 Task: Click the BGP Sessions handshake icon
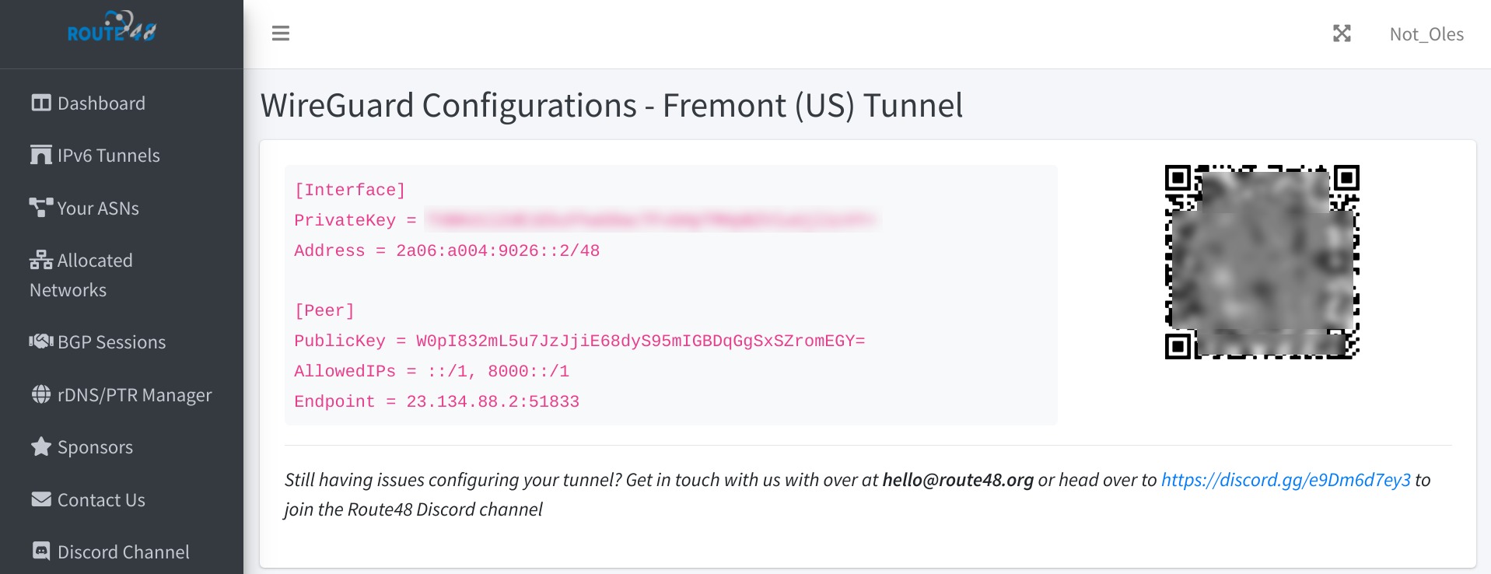click(41, 341)
